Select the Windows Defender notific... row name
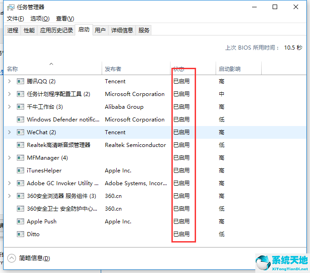 click(x=63, y=120)
